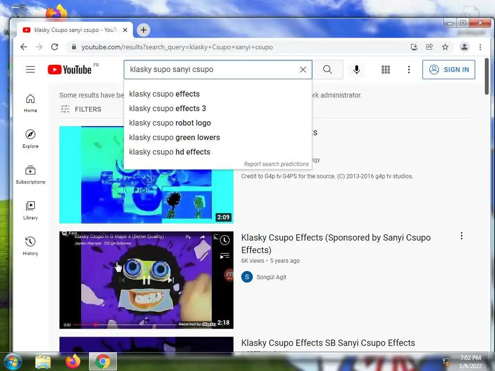Screen dimensions: 495x371
Task: Click the browser address bar URL
Action: pos(177,47)
